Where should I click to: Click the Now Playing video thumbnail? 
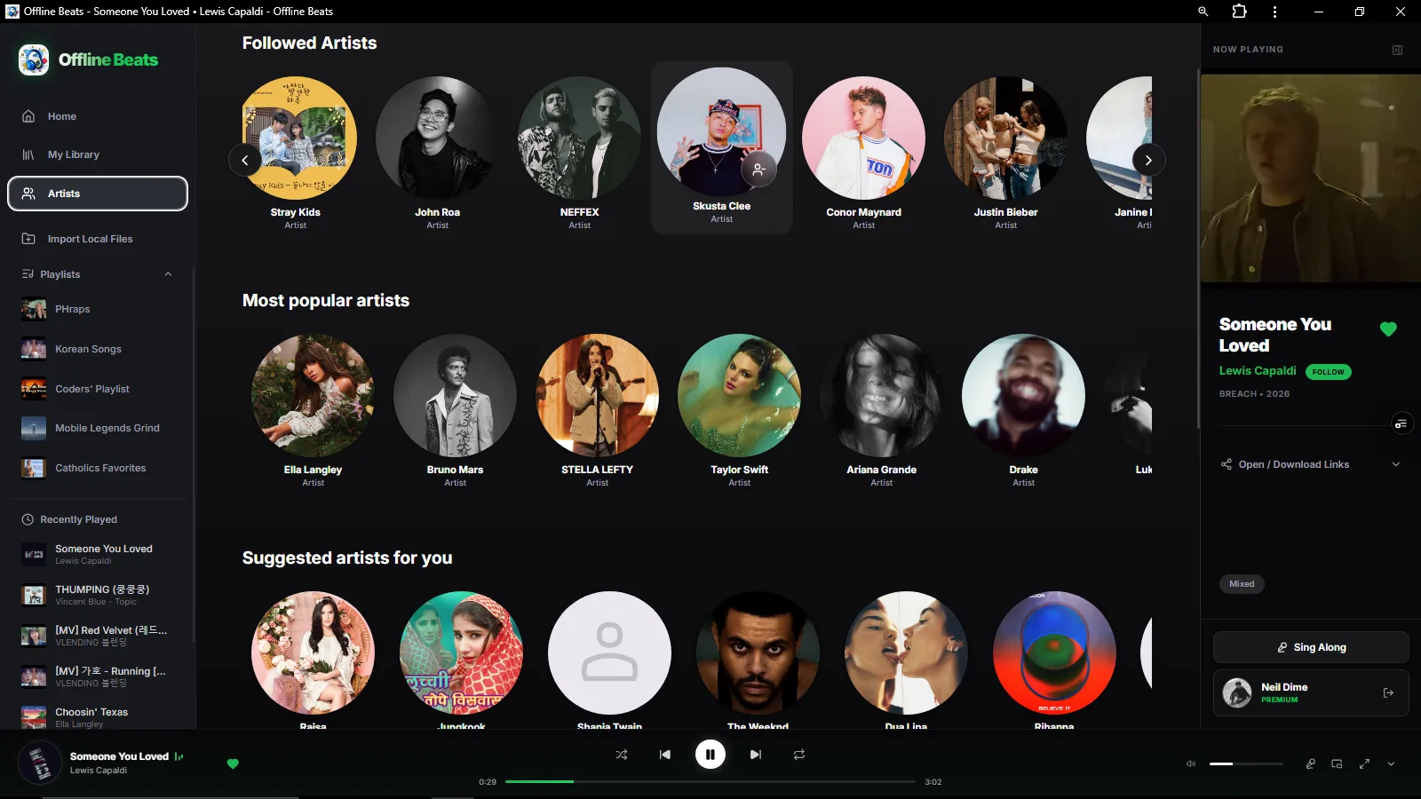pyautogui.click(x=1311, y=178)
